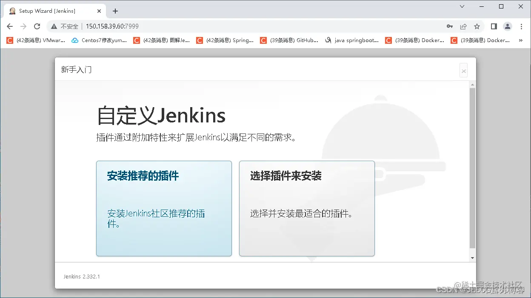Image resolution: width=531 pixels, height=298 pixels.
Task: Open the Spring... bookmark
Action: pyautogui.click(x=225, y=40)
